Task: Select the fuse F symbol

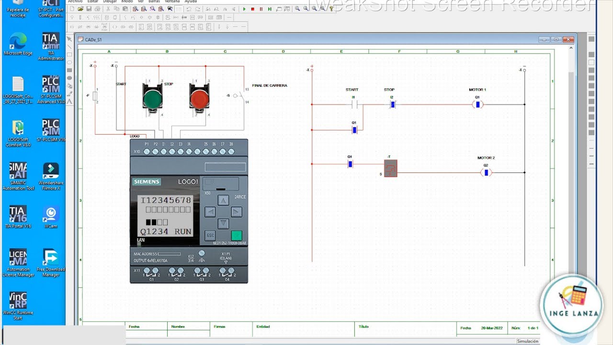Action: [95, 95]
